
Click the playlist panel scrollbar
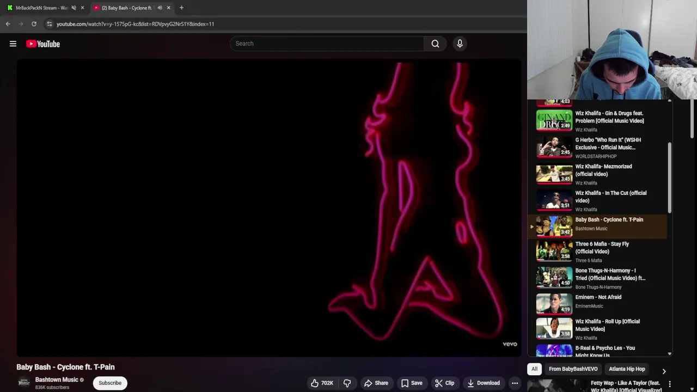(670, 179)
